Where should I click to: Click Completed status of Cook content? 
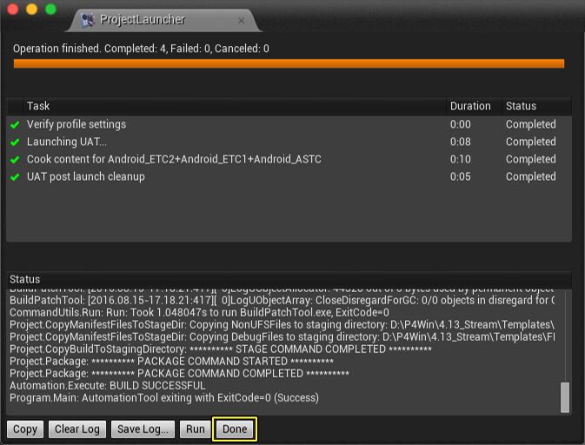click(x=530, y=159)
